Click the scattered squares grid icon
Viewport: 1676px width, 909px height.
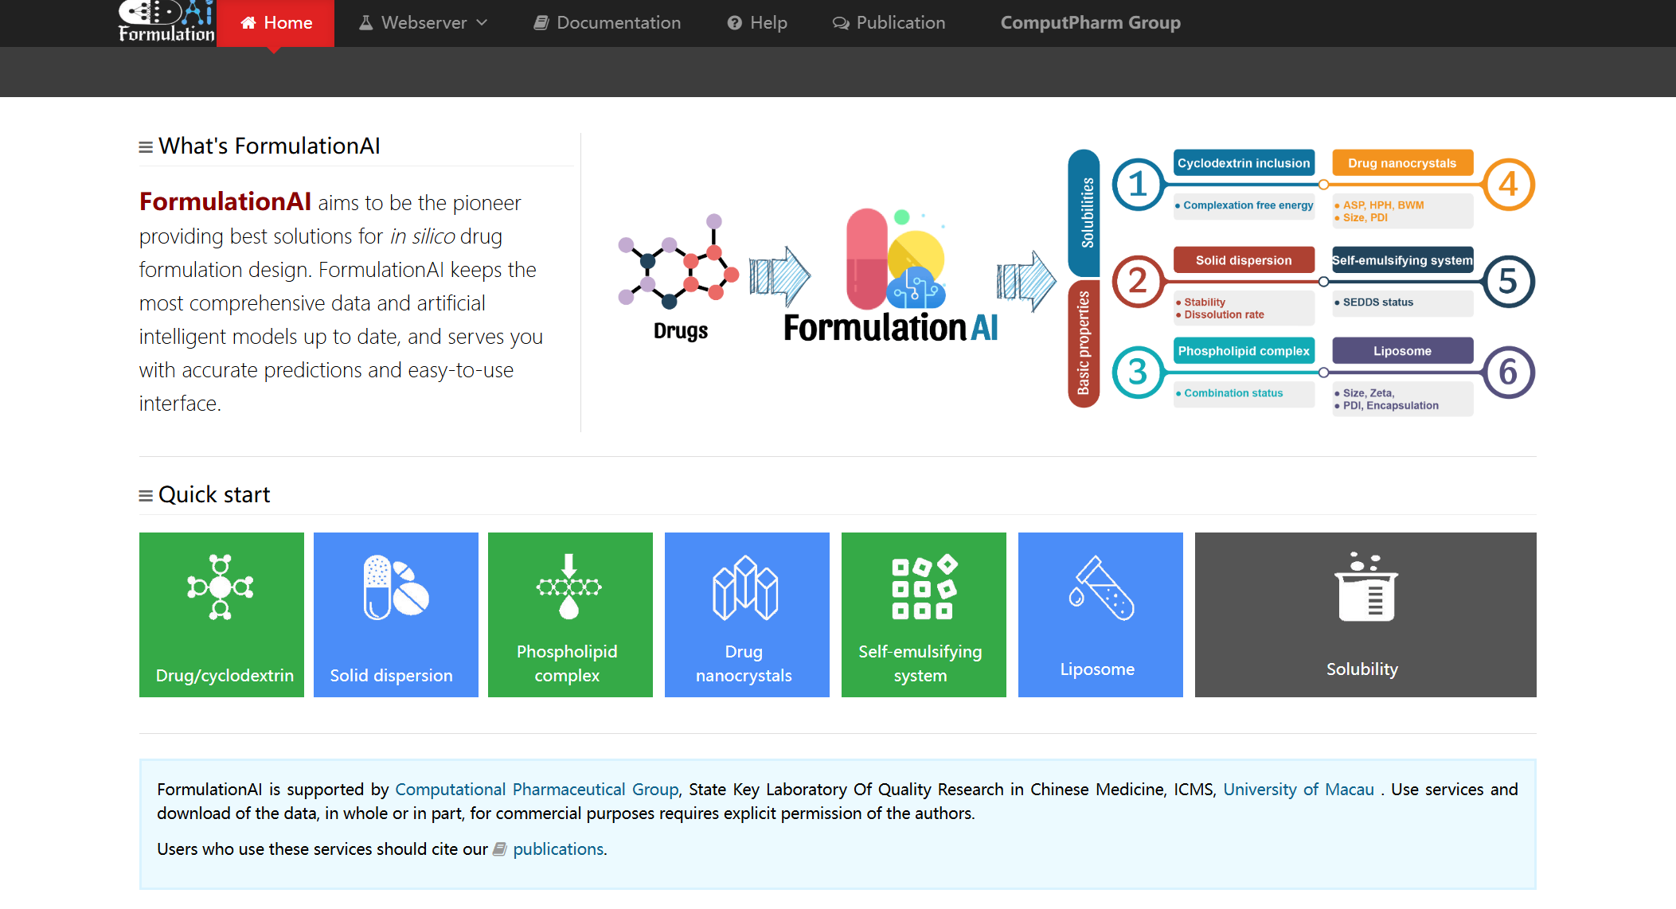[924, 587]
